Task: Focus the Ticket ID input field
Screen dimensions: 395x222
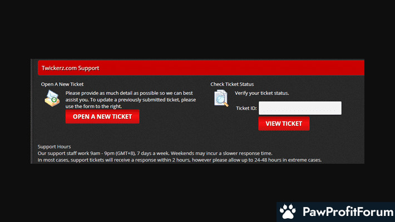Action: pyautogui.click(x=300, y=108)
